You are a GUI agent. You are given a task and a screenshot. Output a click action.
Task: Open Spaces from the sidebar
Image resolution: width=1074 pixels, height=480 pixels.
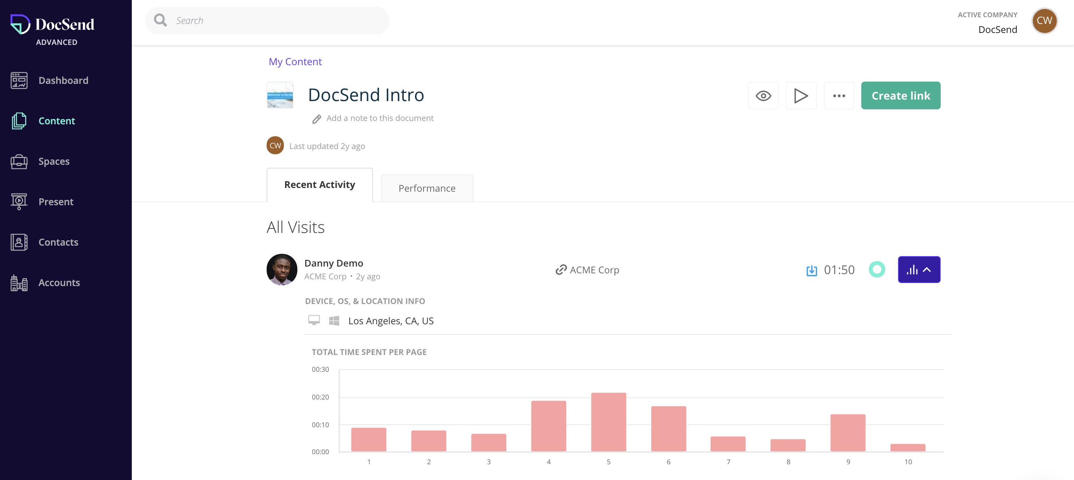pyautogui.click(x=54, y=161)
